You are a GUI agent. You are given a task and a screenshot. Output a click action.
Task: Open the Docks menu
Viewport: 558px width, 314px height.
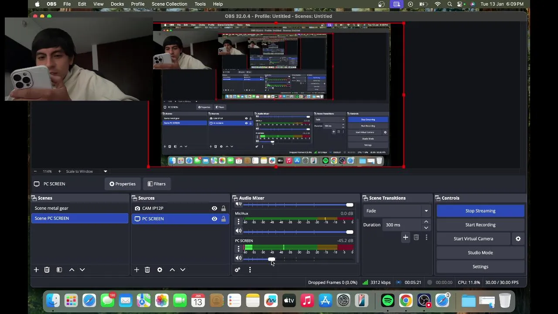[117, 4]
